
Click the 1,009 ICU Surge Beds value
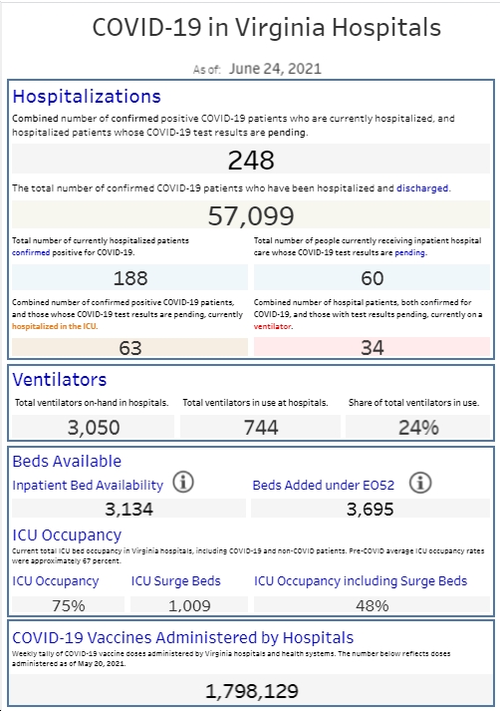tap(189, 605)
